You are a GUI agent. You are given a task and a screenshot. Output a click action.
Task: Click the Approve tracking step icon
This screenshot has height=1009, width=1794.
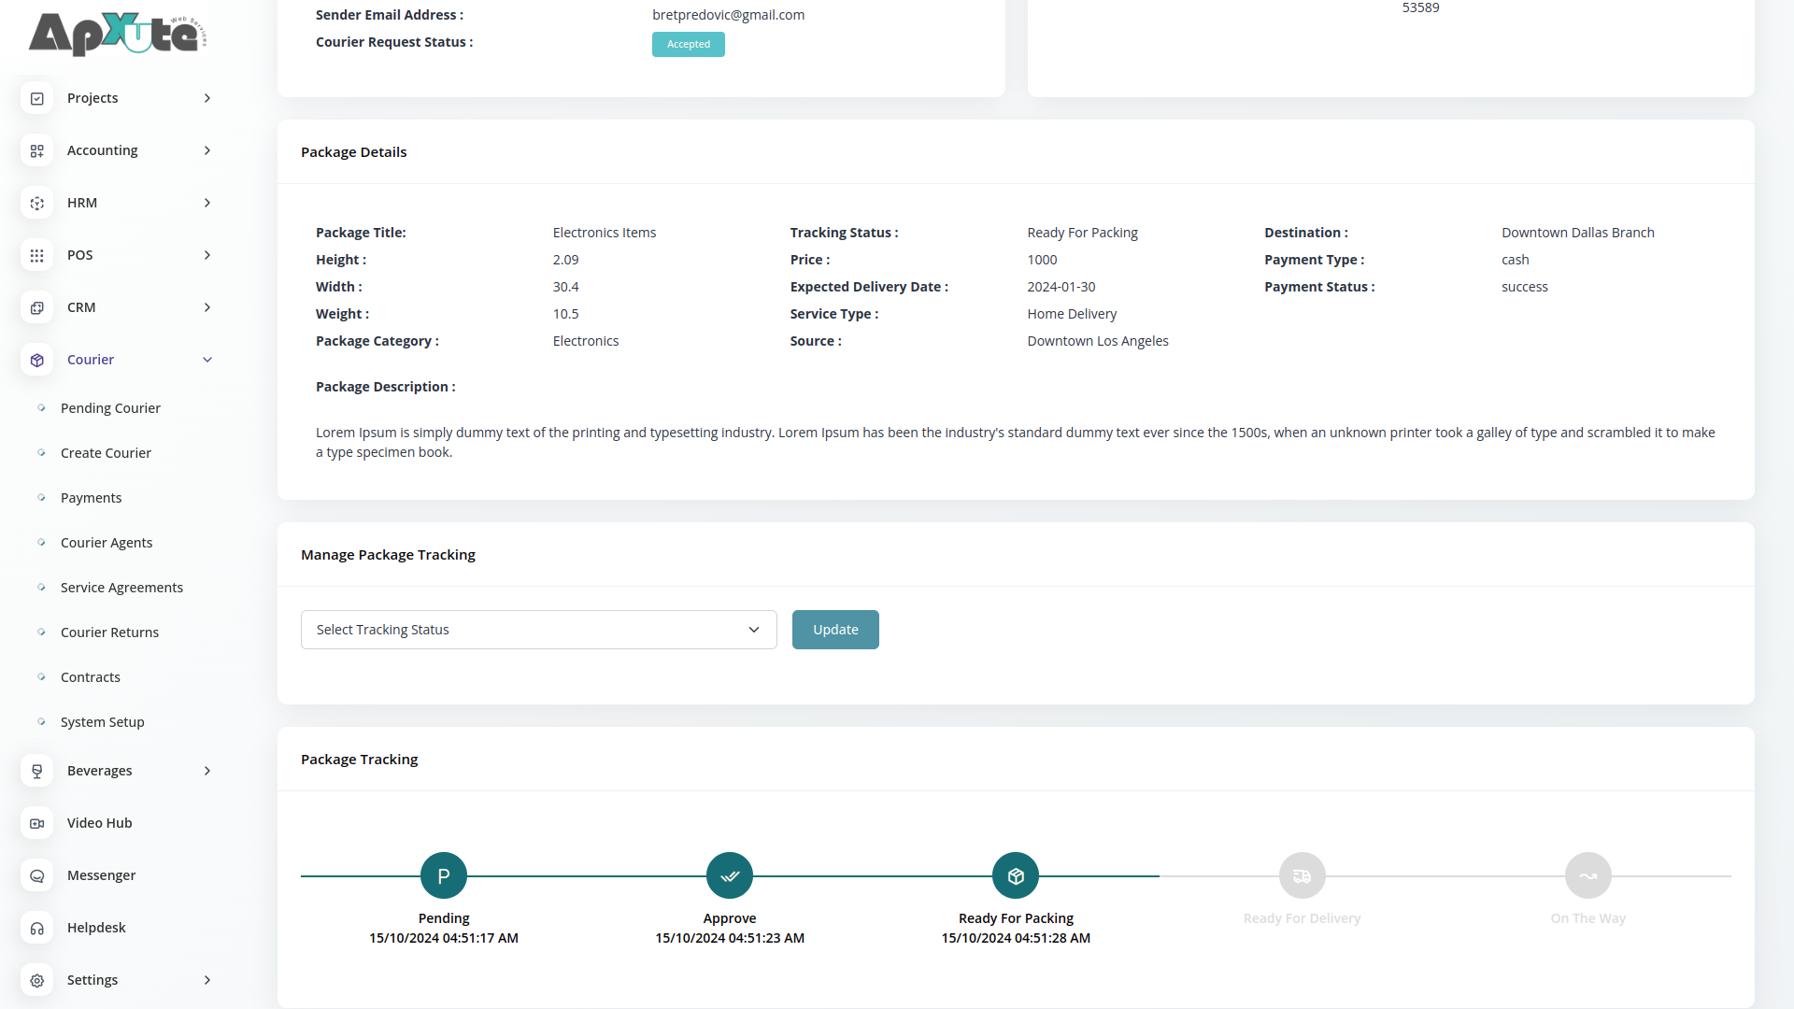click(730, 875)
